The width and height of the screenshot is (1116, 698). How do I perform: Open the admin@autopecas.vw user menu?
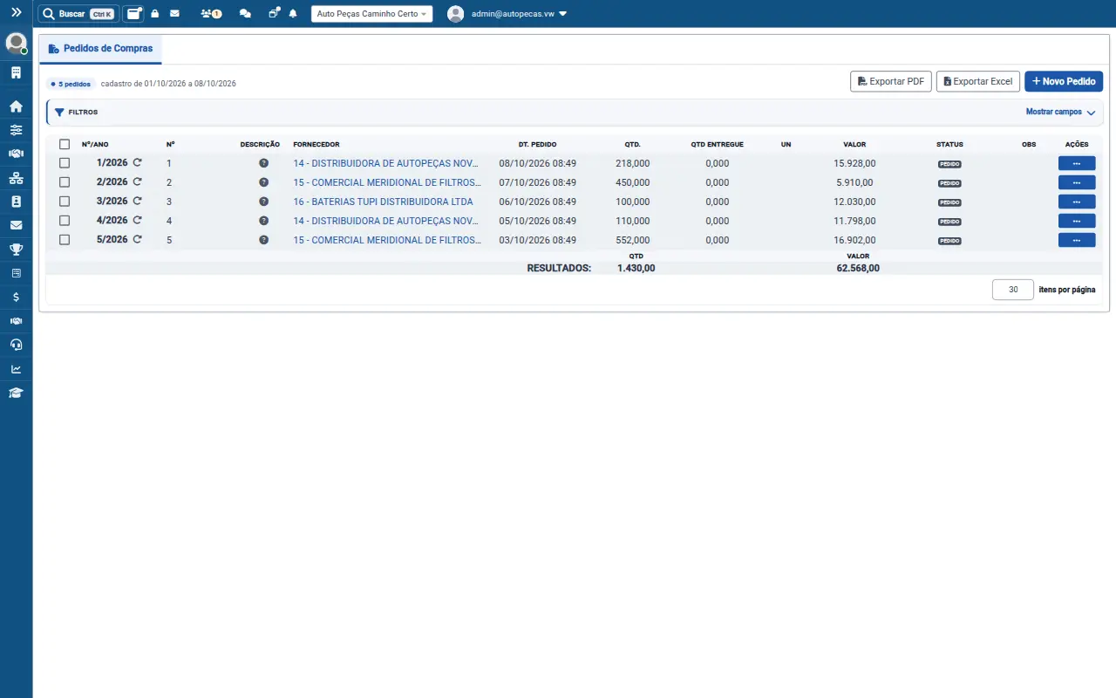click(x=507, y=14)
